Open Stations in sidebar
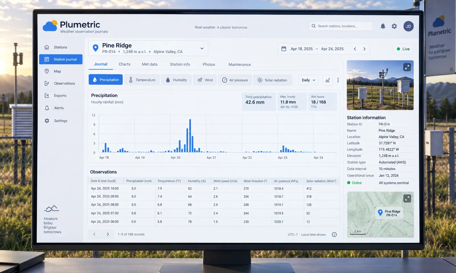 61,47
